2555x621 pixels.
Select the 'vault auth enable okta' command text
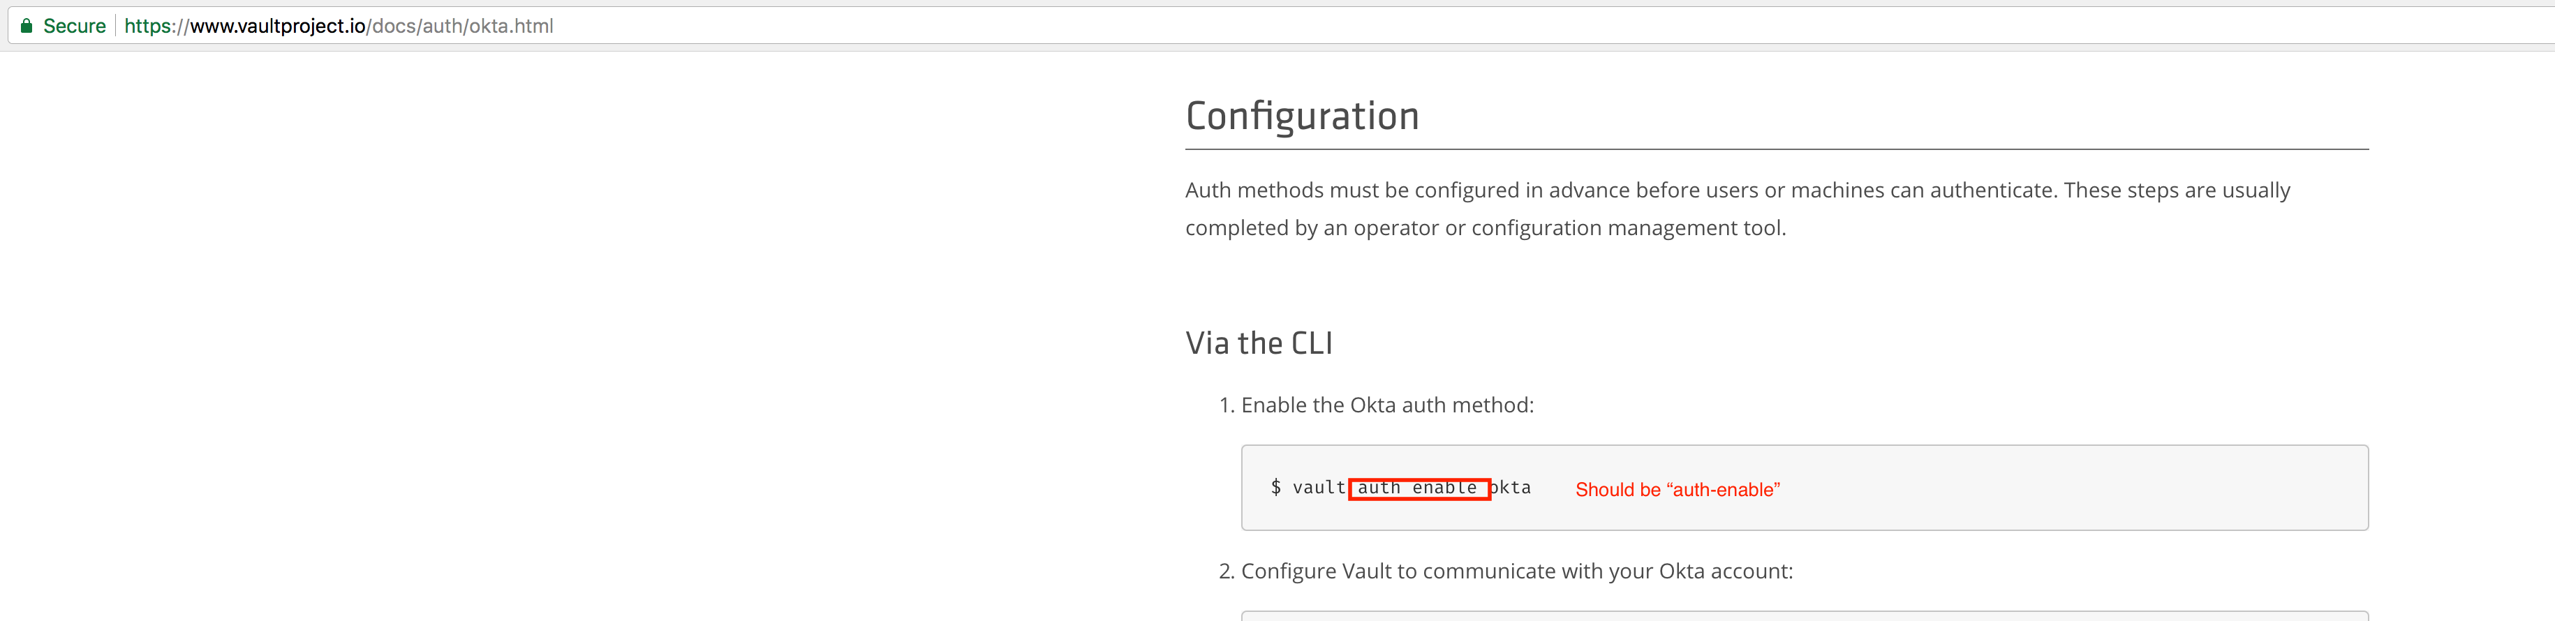(1400, 487)
